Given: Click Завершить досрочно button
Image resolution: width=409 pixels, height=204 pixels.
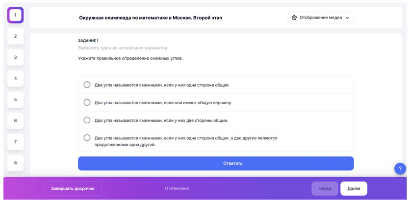Looking at the screenshot, I should coord(73,188).
